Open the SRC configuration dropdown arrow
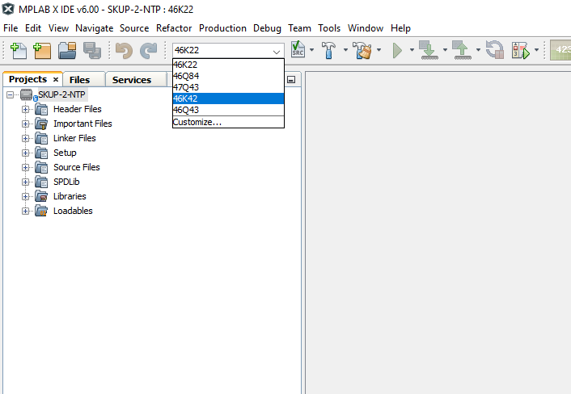 click(311, 50)
